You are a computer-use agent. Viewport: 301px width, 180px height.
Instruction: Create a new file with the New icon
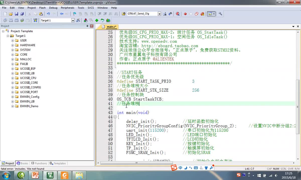click(5, 14)
